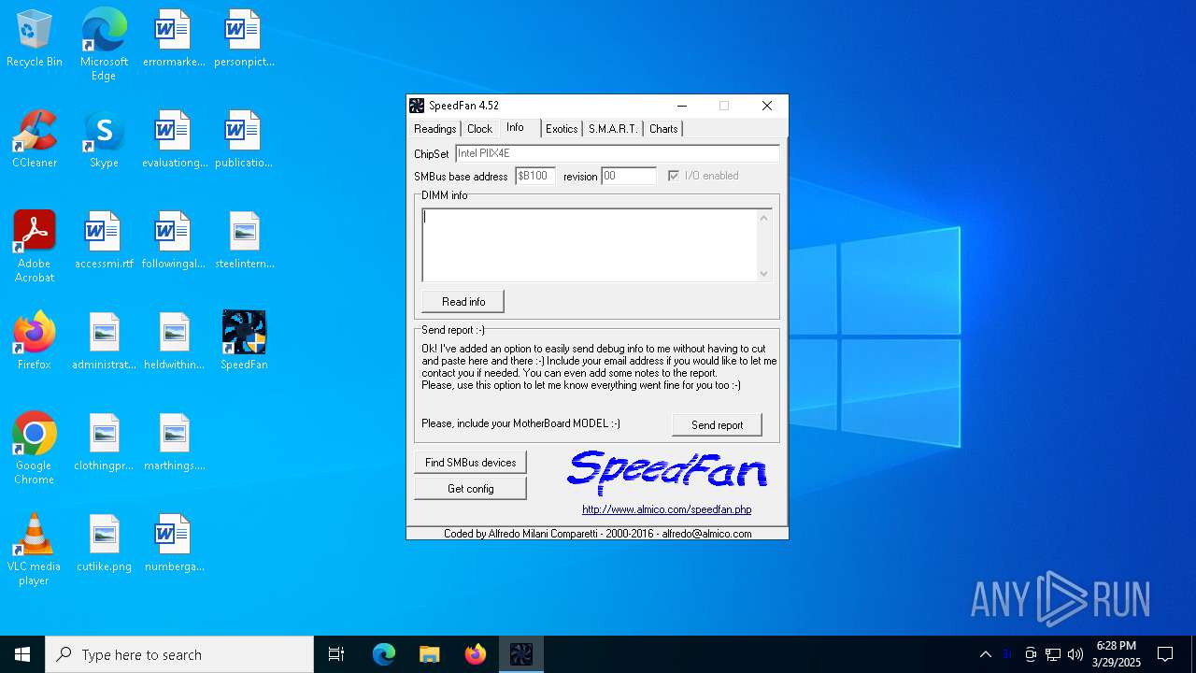1196x673 pixels.
Task: Select the numberga... Word document
Action: click(174, 544)
